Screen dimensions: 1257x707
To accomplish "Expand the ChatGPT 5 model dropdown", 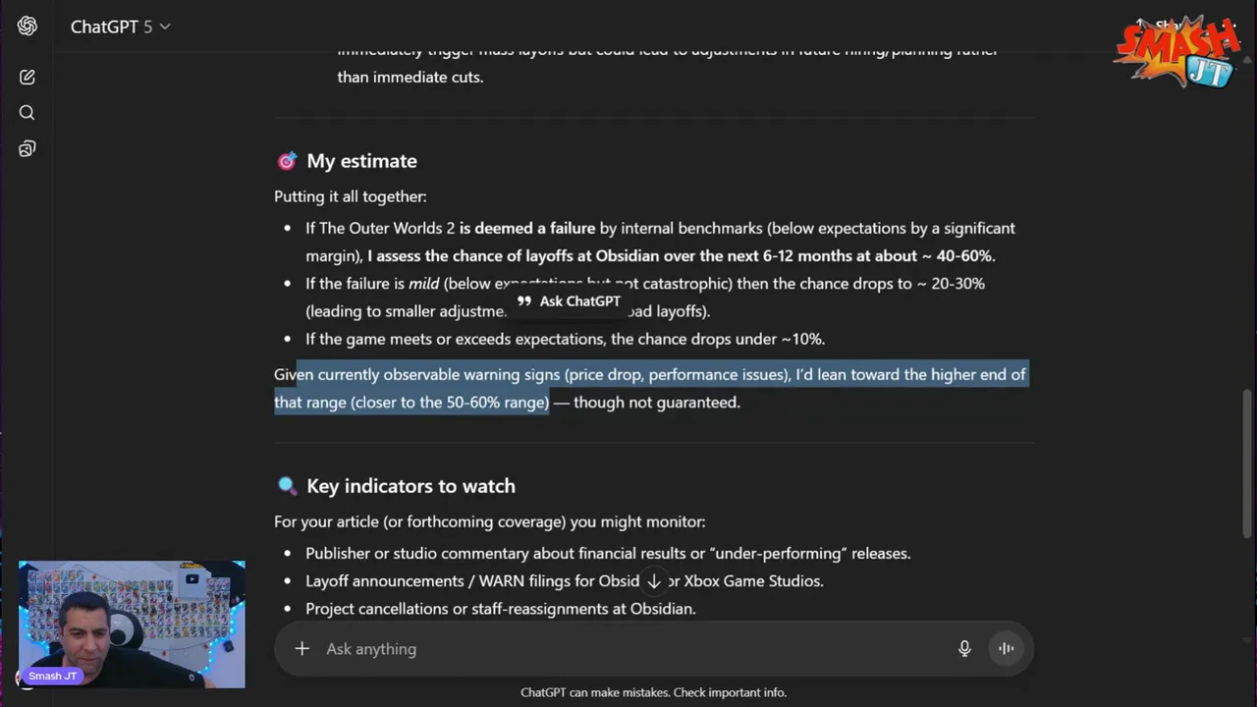I will 120,27.
